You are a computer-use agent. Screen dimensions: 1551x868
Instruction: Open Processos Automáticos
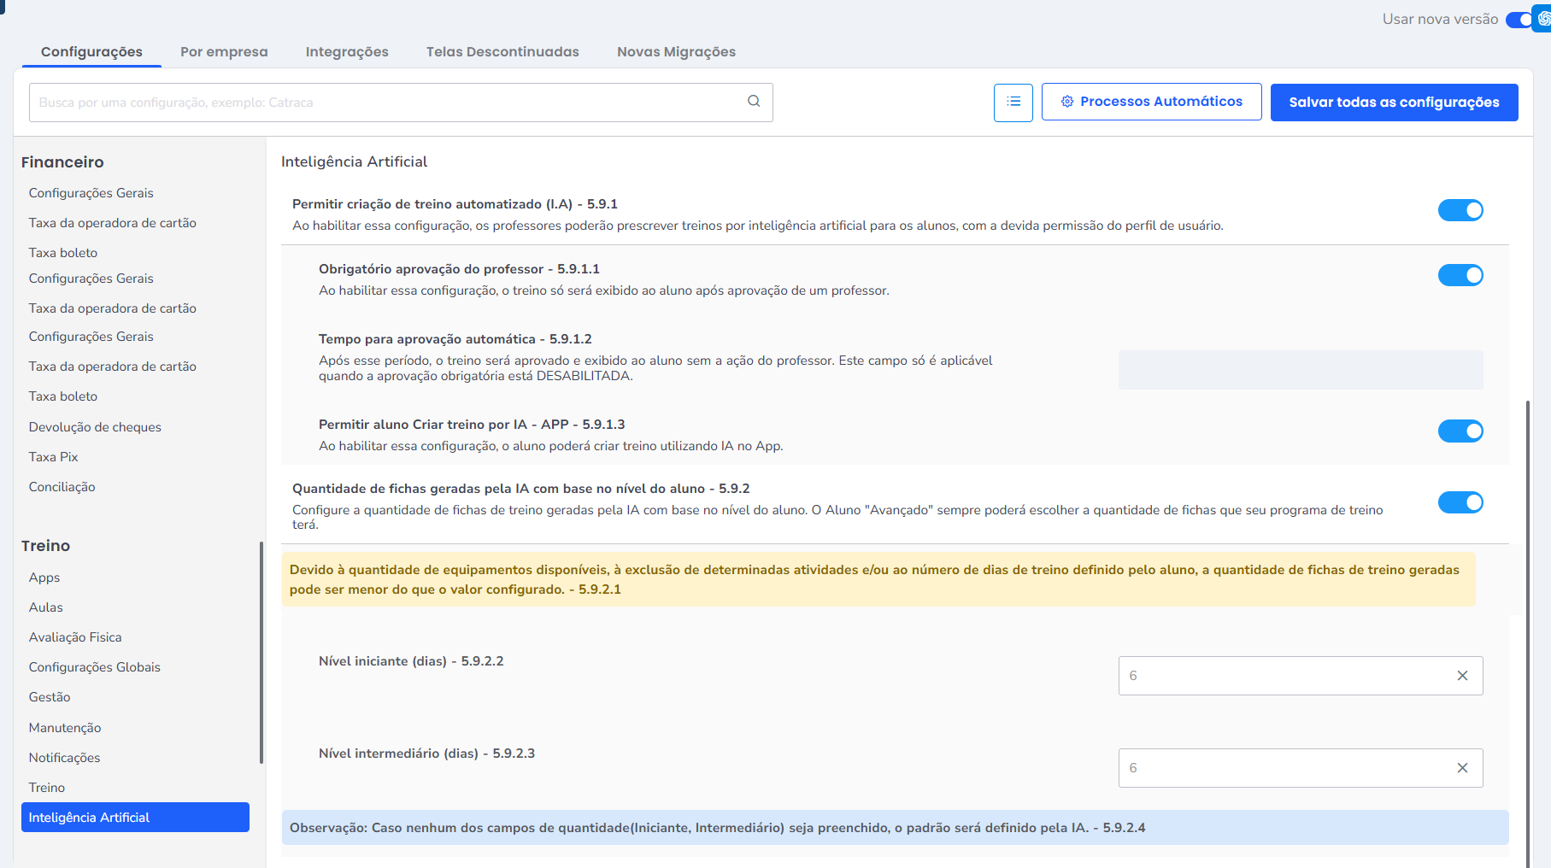(x=1151, y=102)
